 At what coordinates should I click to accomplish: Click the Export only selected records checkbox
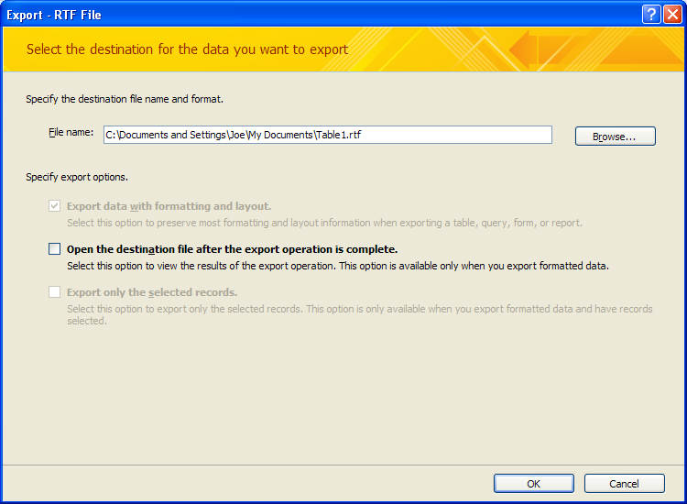54,292
